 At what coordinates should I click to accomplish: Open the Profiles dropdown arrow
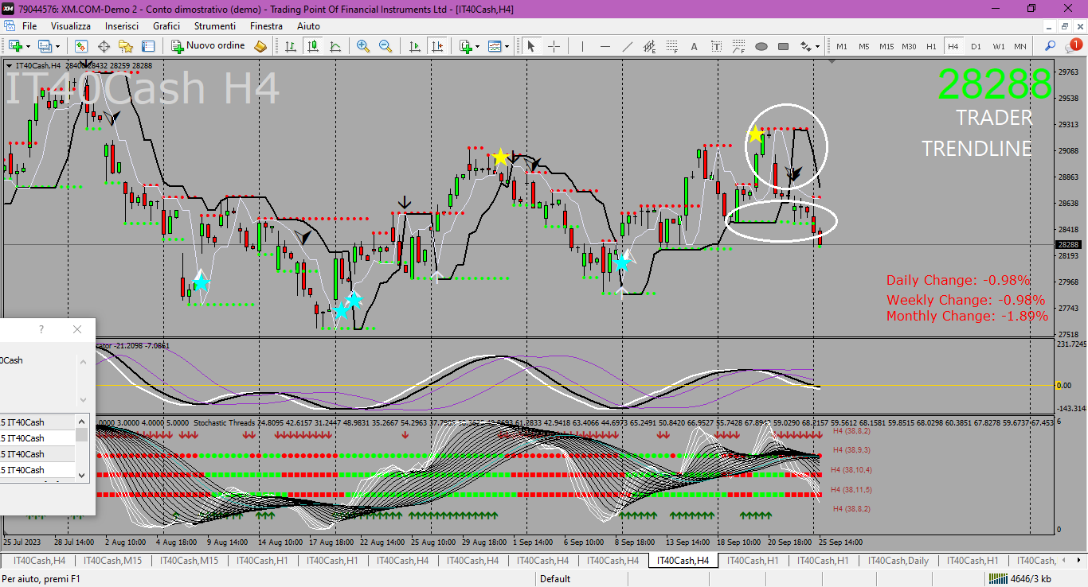tap(57, 46)
